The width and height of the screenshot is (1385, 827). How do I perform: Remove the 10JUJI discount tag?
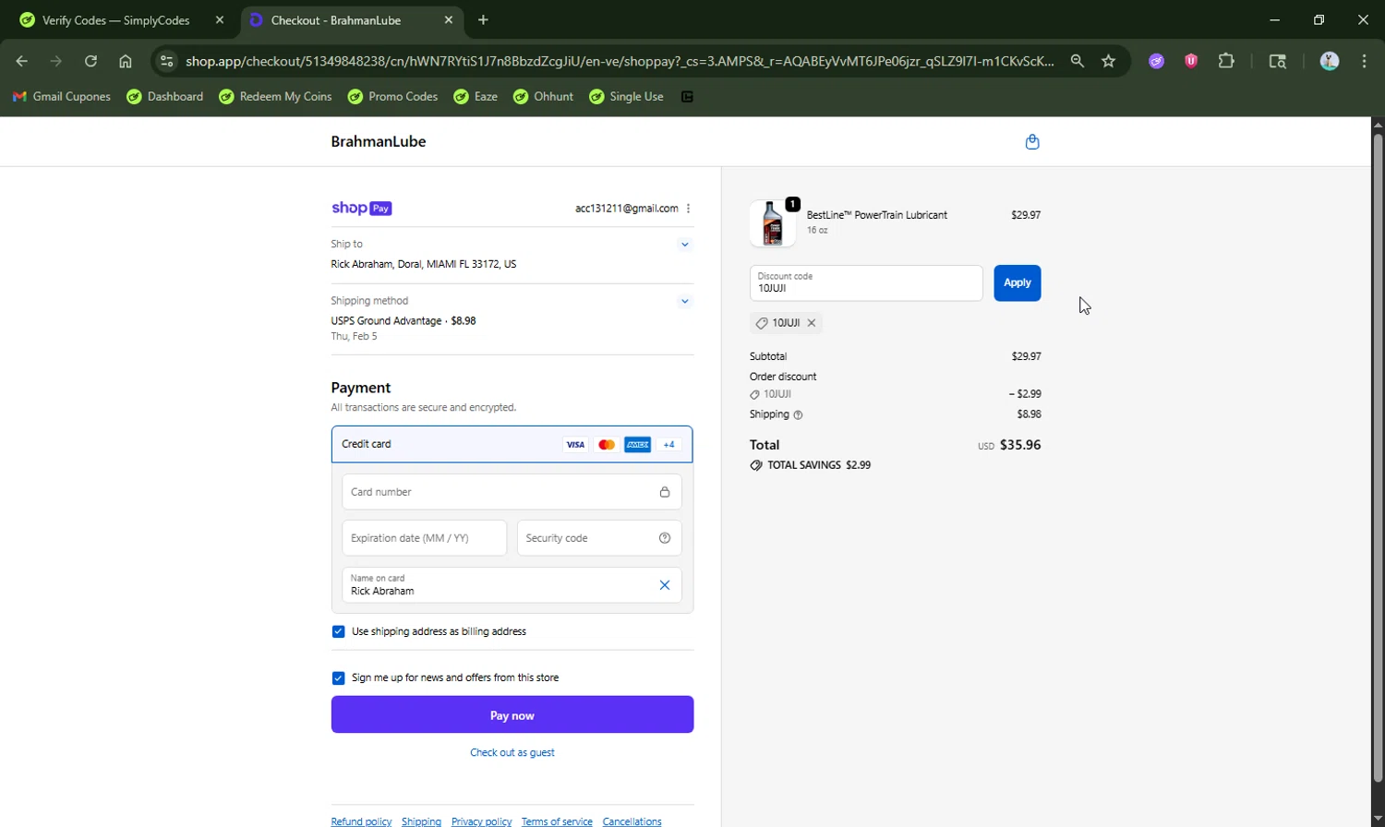click(x=812, y=323)
